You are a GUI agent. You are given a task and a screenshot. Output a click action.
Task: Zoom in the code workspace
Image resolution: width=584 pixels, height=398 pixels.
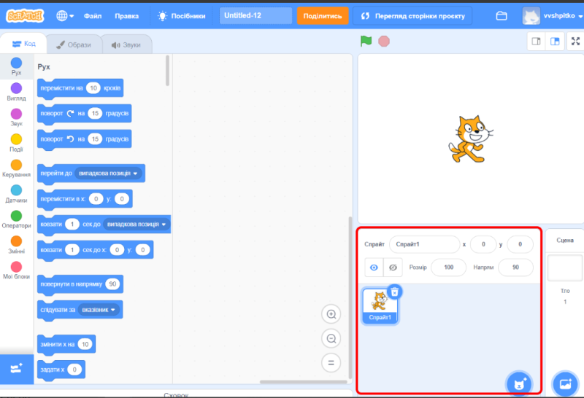(331, 314)
